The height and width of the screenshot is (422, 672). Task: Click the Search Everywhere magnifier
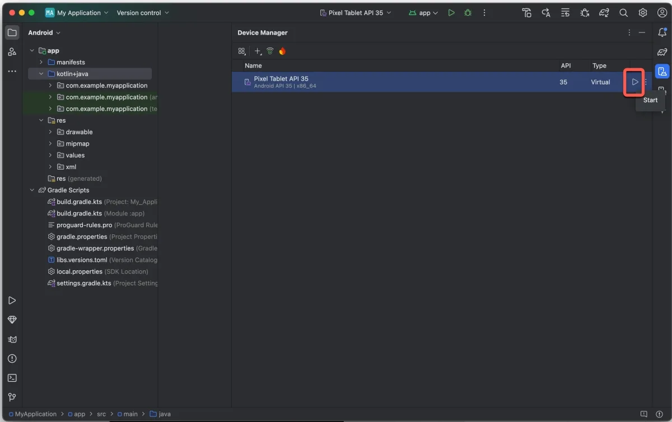[623, 13]
